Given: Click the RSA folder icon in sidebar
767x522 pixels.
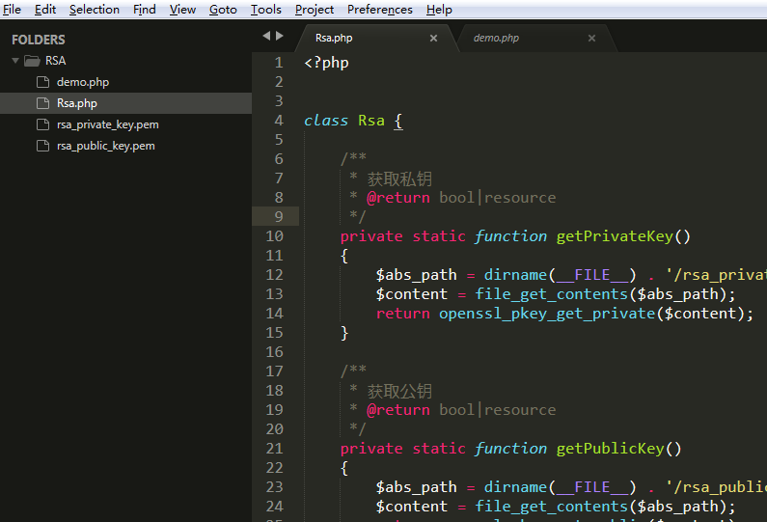Looking at the screenshot, I should tap(32, 61).
